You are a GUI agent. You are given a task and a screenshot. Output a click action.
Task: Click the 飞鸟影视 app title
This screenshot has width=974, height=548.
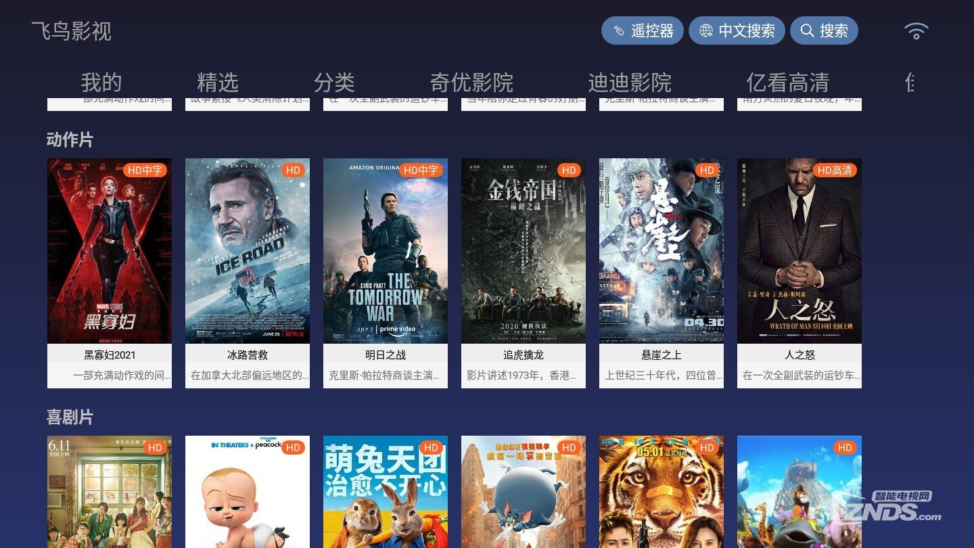(72, 31)
